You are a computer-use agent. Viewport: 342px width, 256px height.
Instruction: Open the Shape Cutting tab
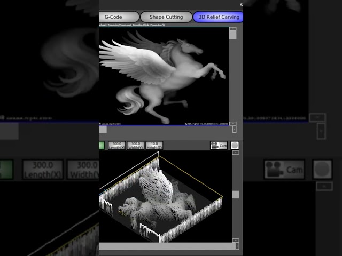[166, 17]
